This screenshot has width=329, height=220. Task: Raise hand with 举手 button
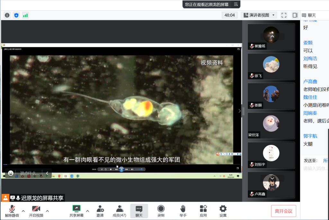[183, 211]
